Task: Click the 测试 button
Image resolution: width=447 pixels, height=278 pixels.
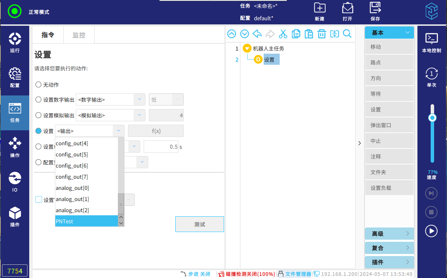Action: [x=199, y=224]
